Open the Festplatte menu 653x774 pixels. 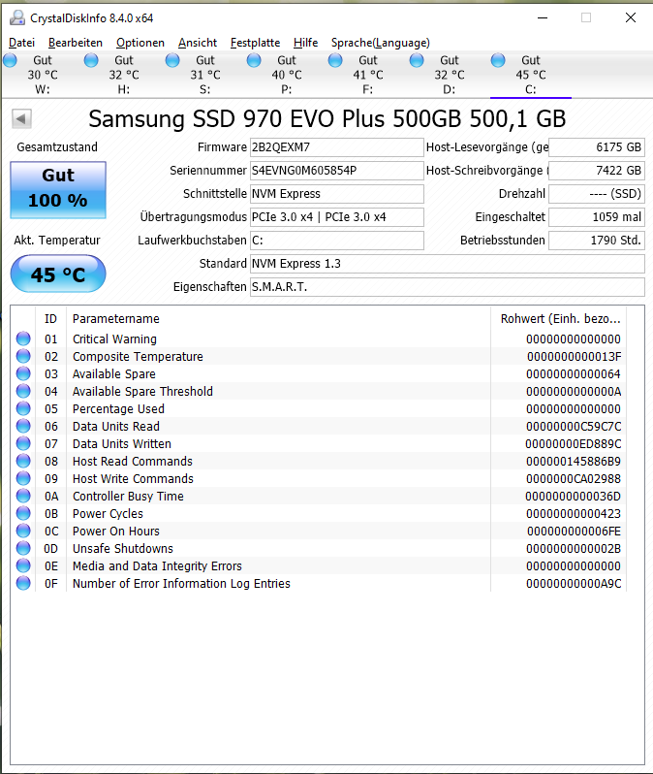256,43
